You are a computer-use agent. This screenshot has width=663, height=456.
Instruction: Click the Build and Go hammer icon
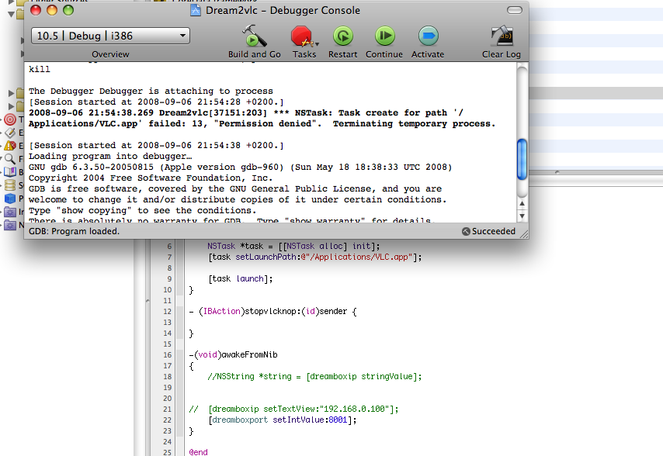pyautogui.click(x=254, y=36)
